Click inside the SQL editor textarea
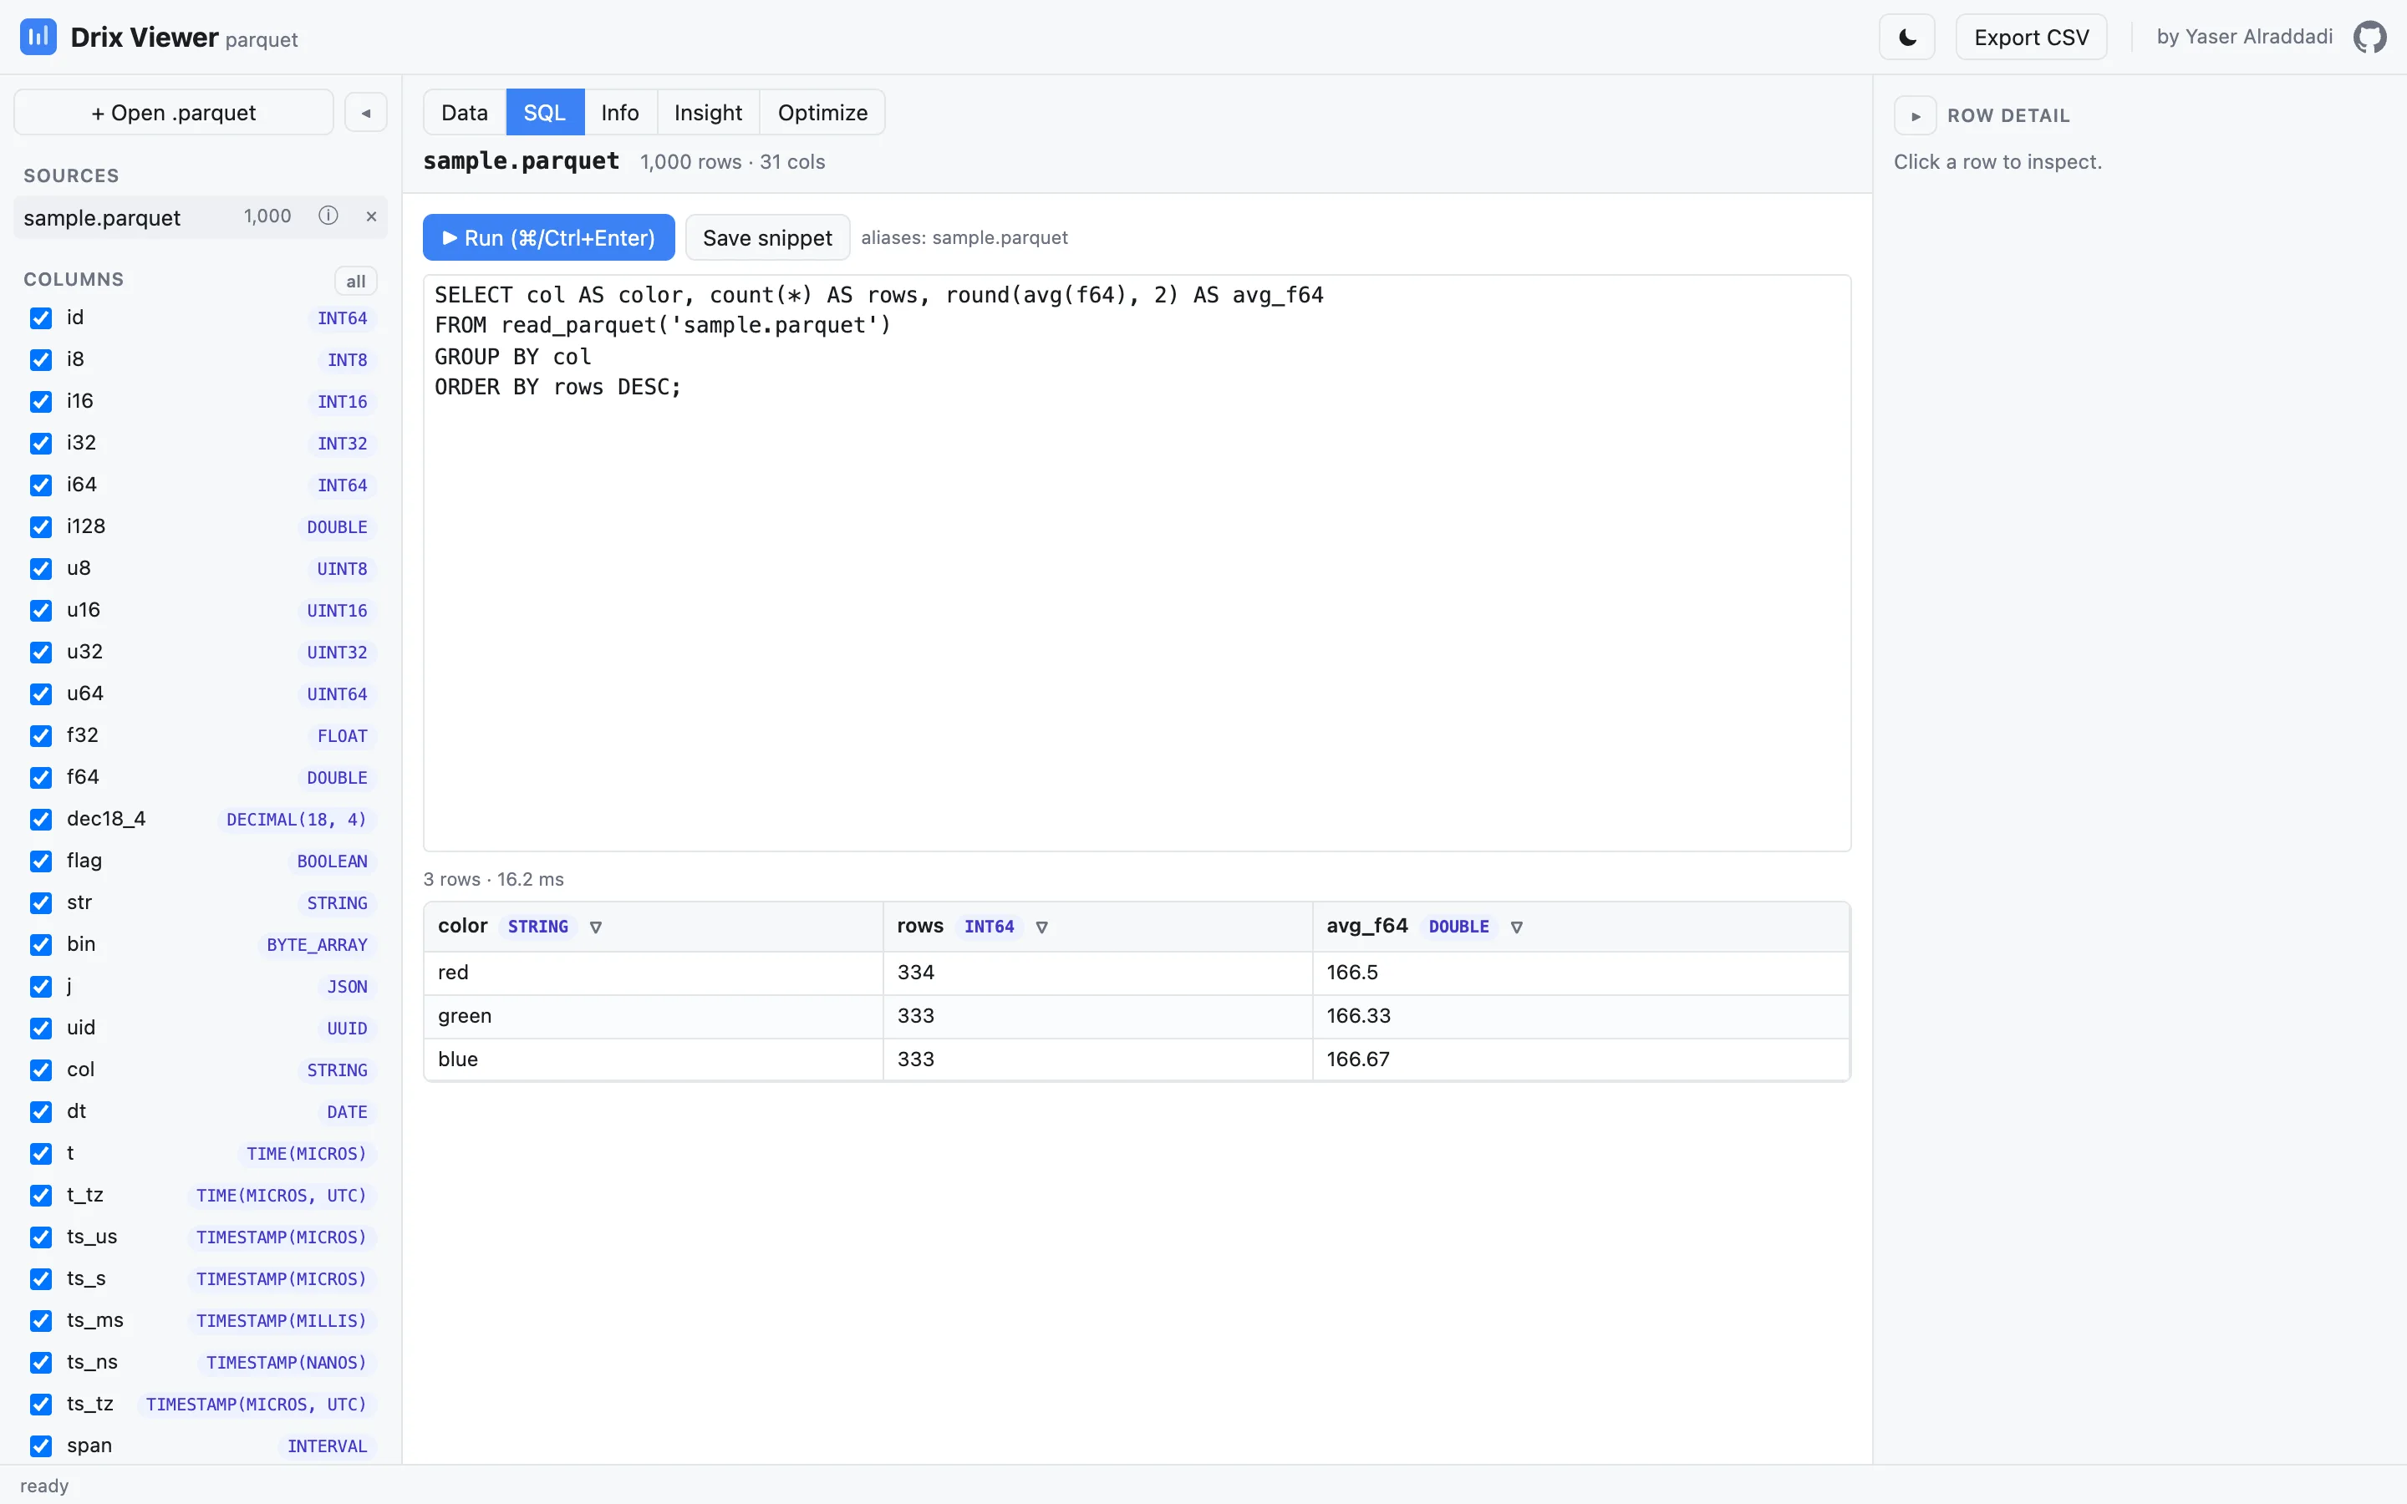The height and width of the screenshot is (1504, 2407). point(1137,563)
